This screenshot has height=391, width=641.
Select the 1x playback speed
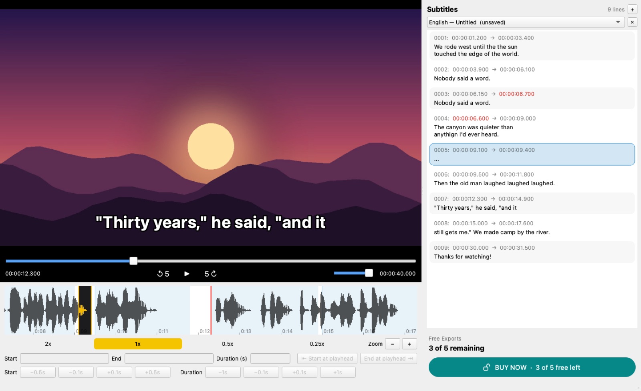pos(138,344)
